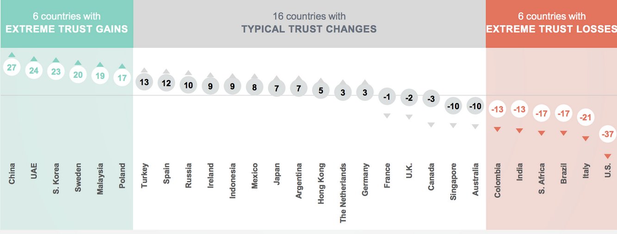Select the Colombia country label
The height and width of the screenshot is (234, 617).
(497, 180)
